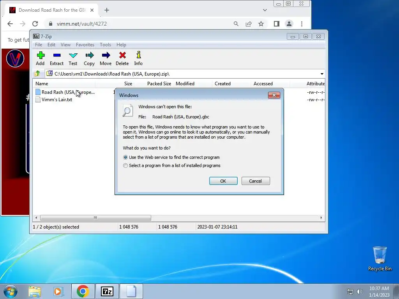Sort by Size column header
The image size is (399, 299).
[115, 84]
